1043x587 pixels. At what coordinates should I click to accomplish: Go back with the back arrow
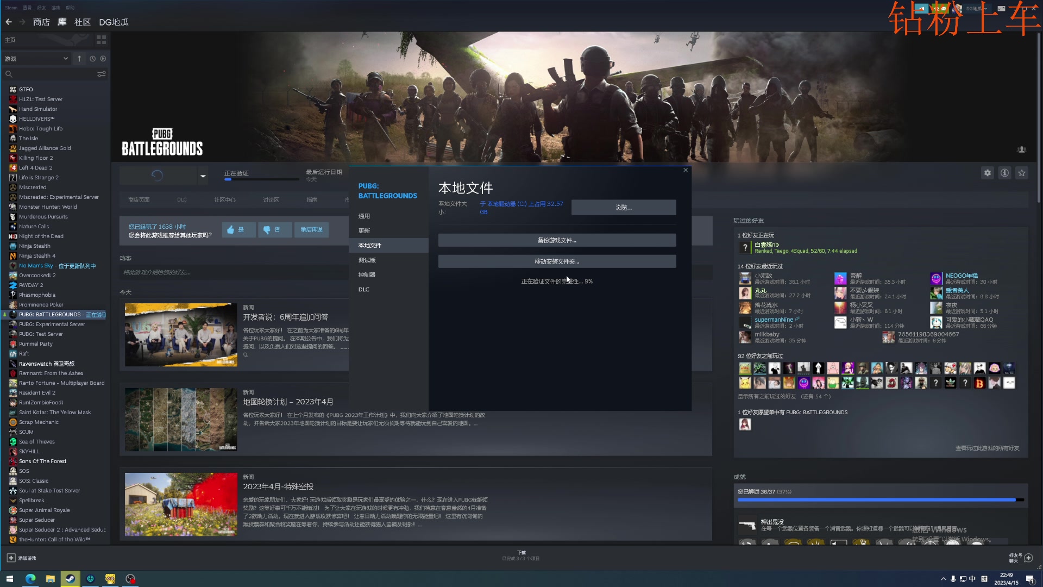[9, 22]
